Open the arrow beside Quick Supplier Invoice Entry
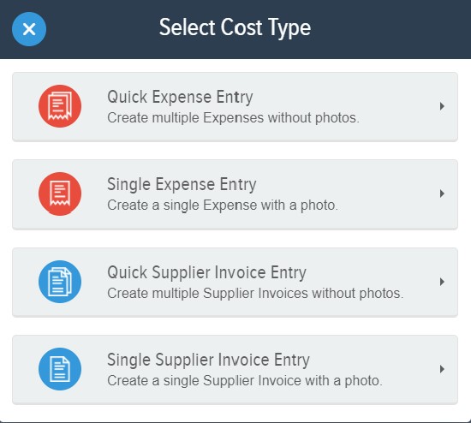 pyautogui.click(x=442, y=282)
